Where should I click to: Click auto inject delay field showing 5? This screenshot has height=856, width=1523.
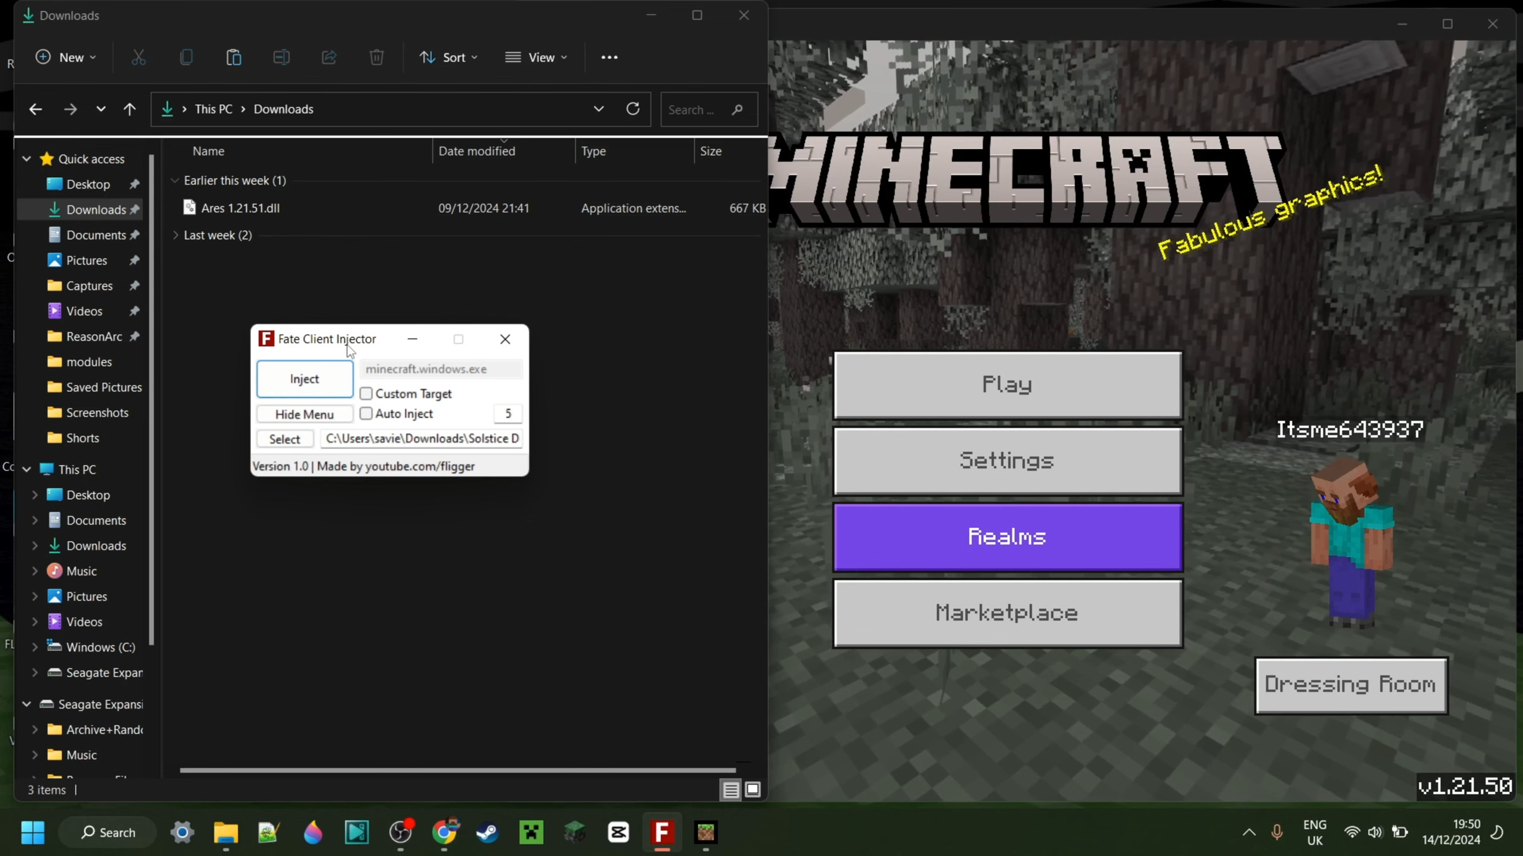[508, 414]
